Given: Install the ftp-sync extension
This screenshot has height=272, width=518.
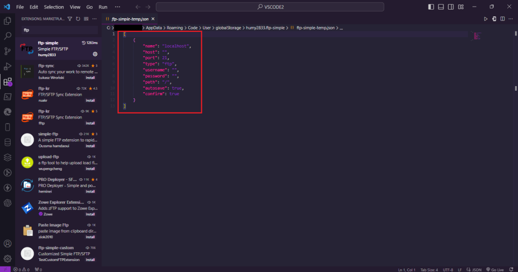Looking at the screenshot, I should pyautogui.click(x=90, y=78).
